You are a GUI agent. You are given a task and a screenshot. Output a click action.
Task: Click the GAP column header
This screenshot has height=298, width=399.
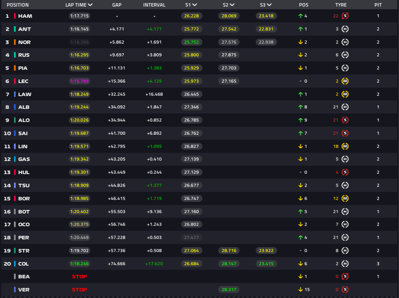[x=117, y=5]
